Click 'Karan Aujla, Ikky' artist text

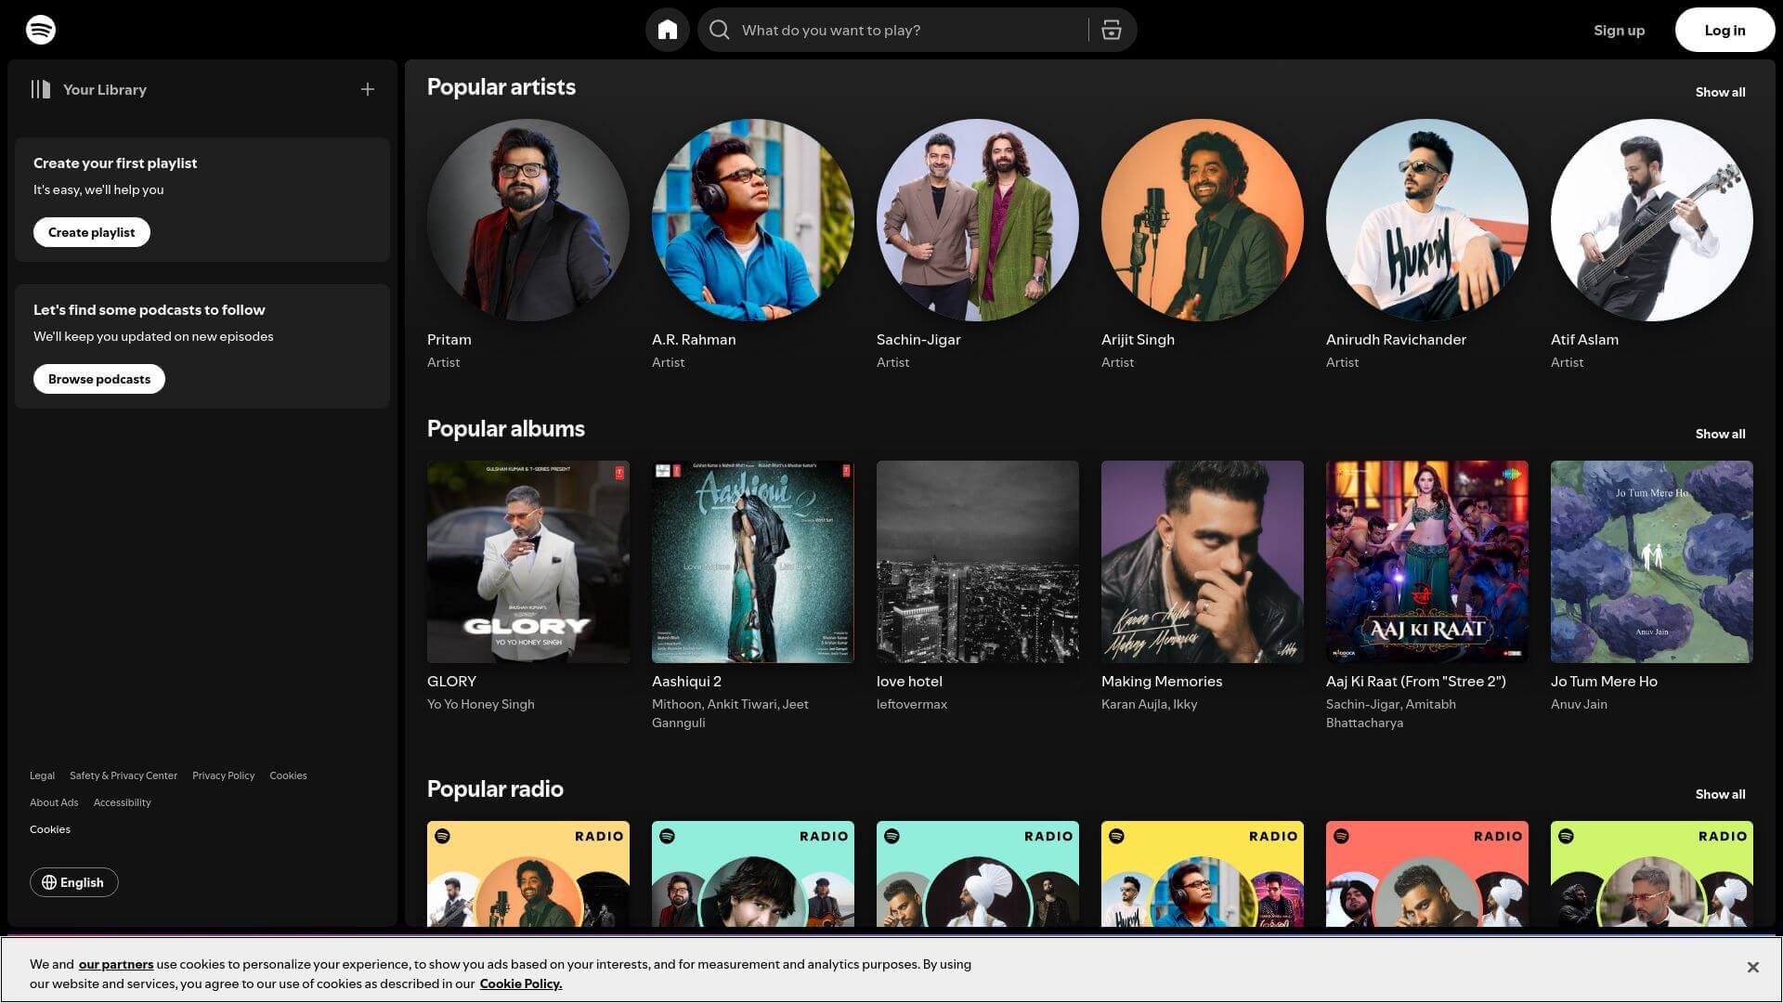pyautogui.click(x=1150, y=704)
